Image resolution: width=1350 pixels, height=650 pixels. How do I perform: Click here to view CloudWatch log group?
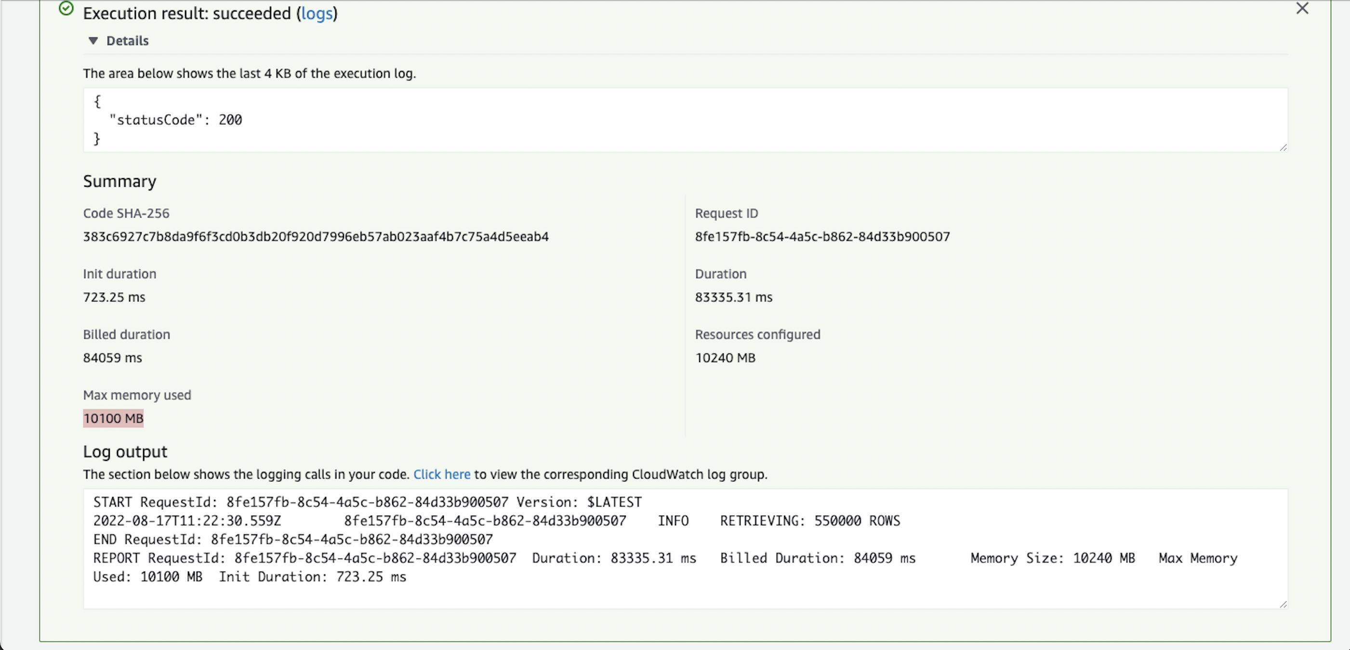[442, 474]
